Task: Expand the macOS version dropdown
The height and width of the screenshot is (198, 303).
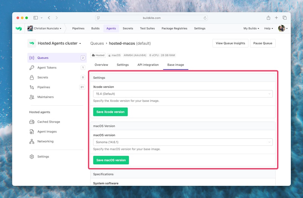Action: [183, 142]
